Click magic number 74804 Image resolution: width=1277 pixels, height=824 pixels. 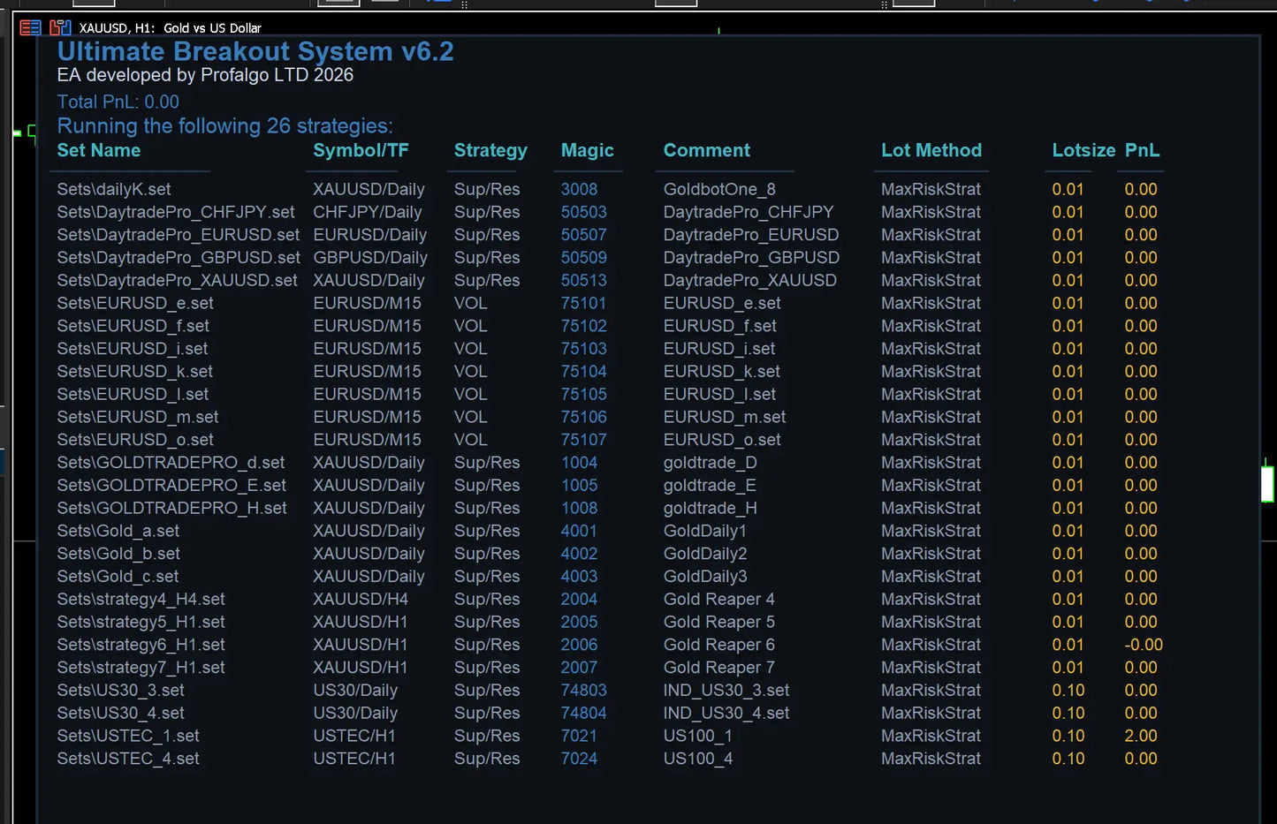[x=584, y=714]
